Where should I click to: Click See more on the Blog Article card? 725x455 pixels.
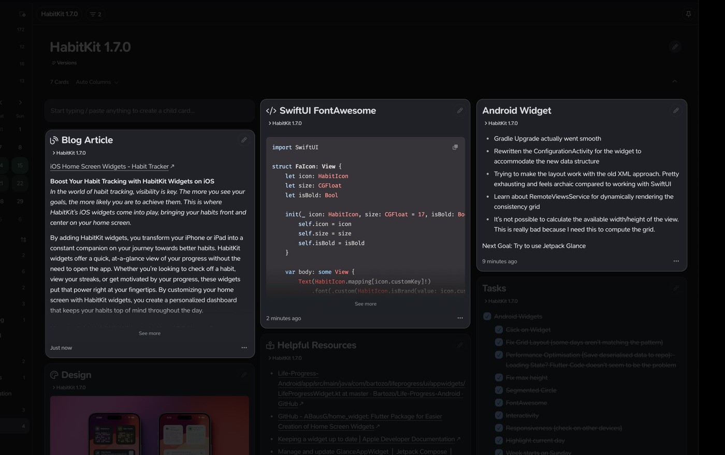(149, 333)
